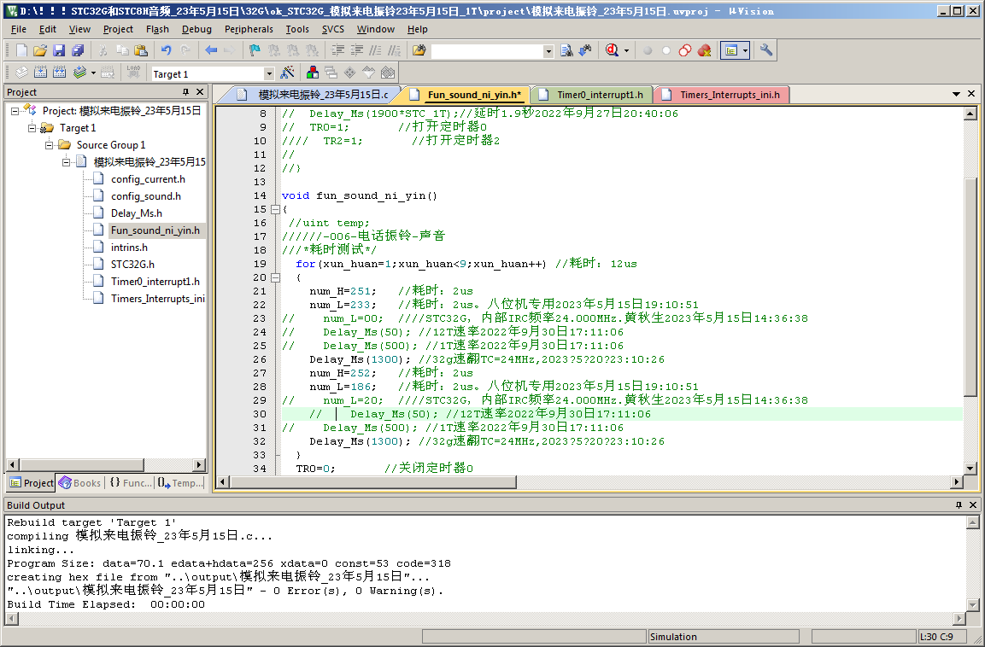
Task: Undo the last edit
Action: pyautogui.click(x=166, y=50)
